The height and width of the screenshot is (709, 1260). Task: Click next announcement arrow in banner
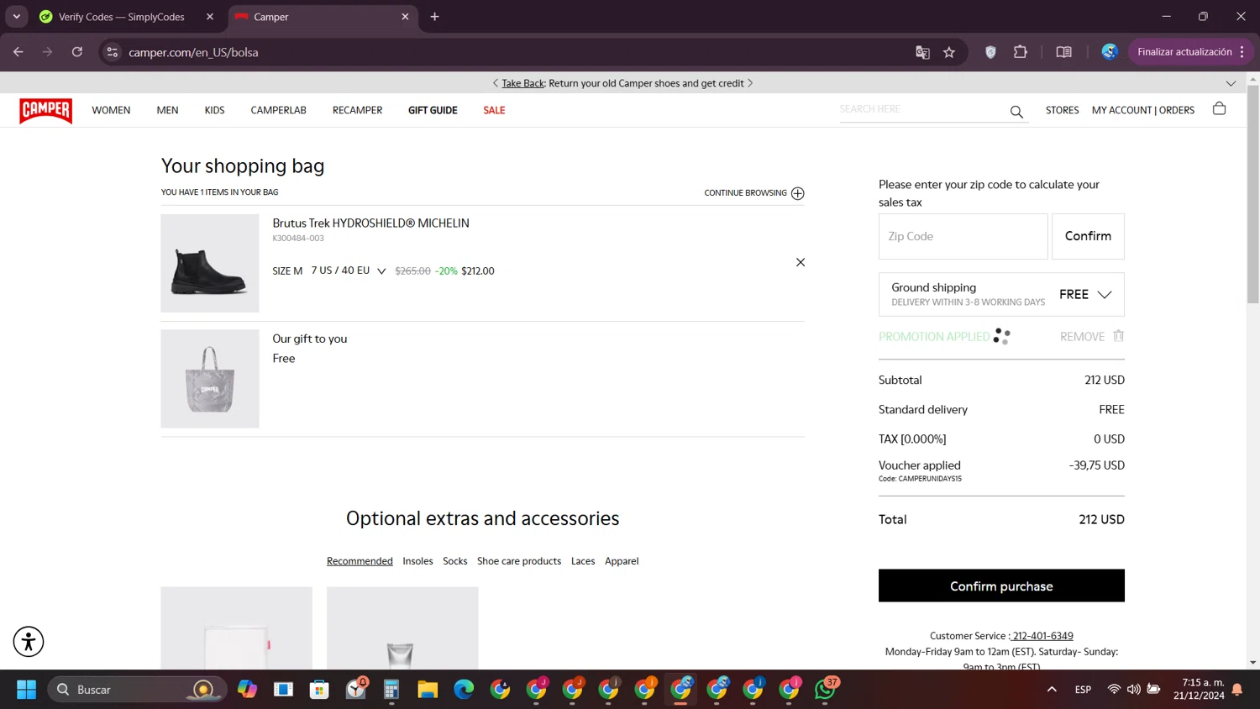coord(750,83)
